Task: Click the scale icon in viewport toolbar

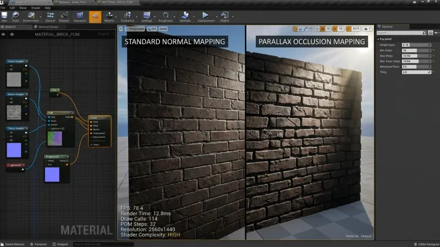Action: (x=305, y=29)
